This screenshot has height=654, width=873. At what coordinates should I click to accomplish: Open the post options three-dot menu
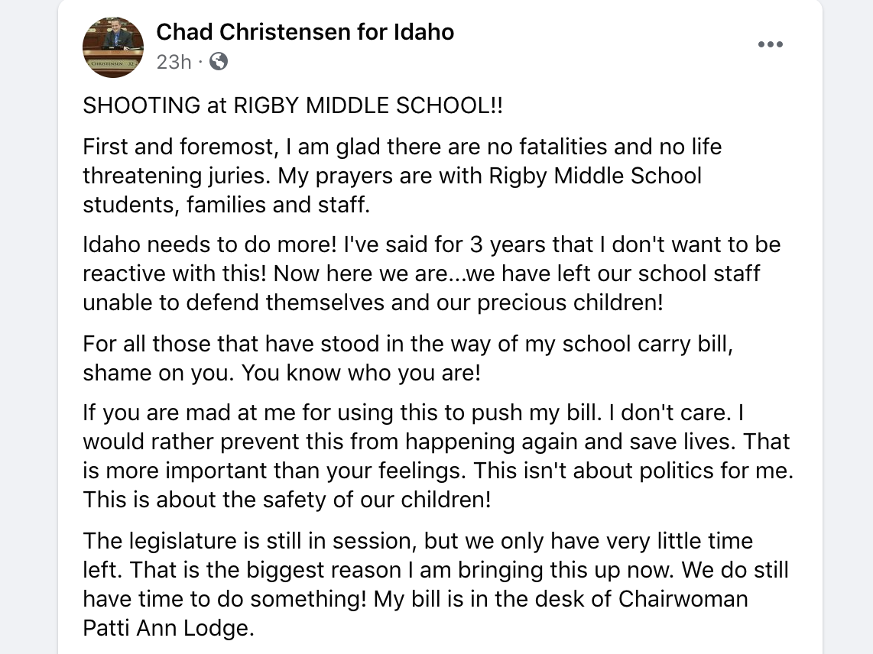tap(770, 44)
